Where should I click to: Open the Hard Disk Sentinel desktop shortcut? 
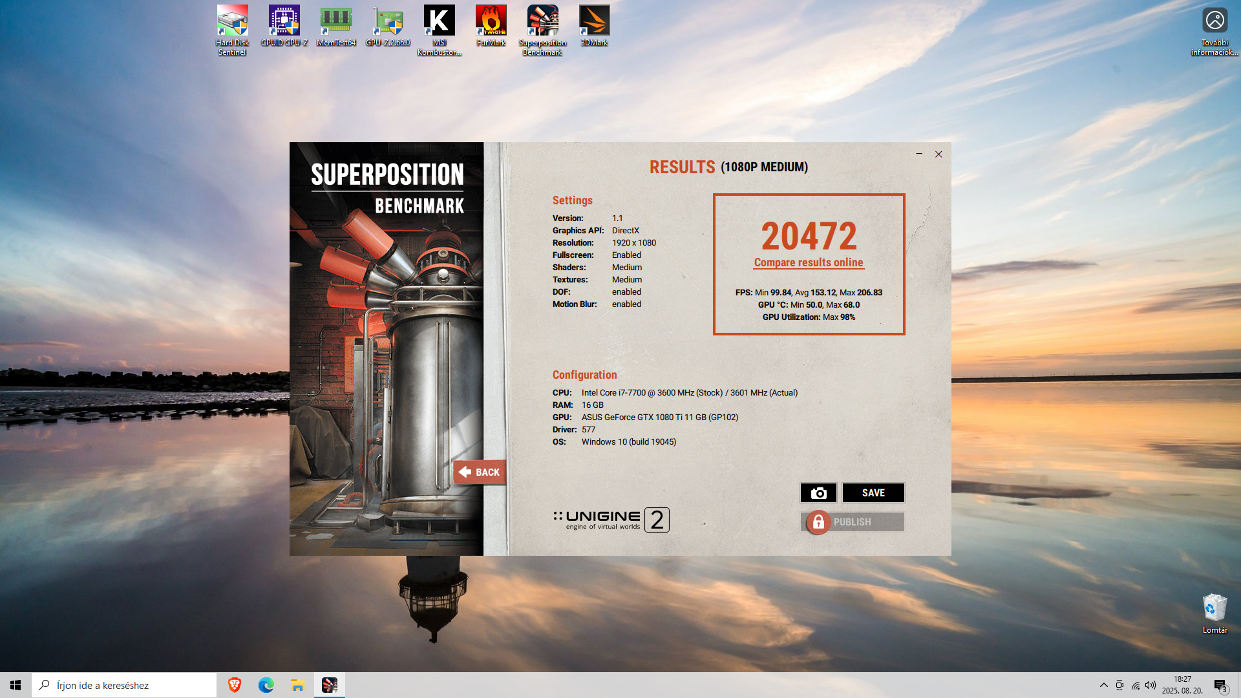(x=232, y=30)
